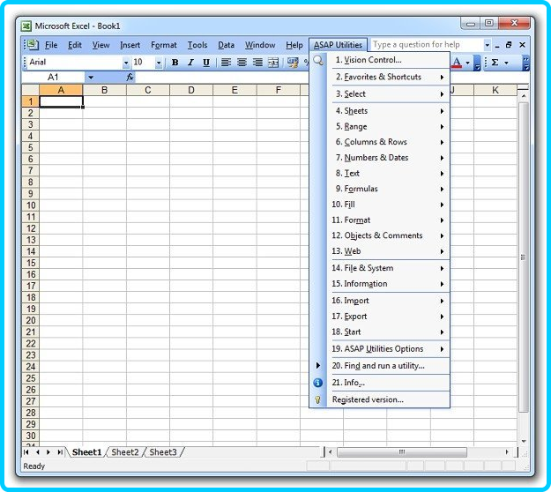
Task: Open the Data menu
Action: 226,45
